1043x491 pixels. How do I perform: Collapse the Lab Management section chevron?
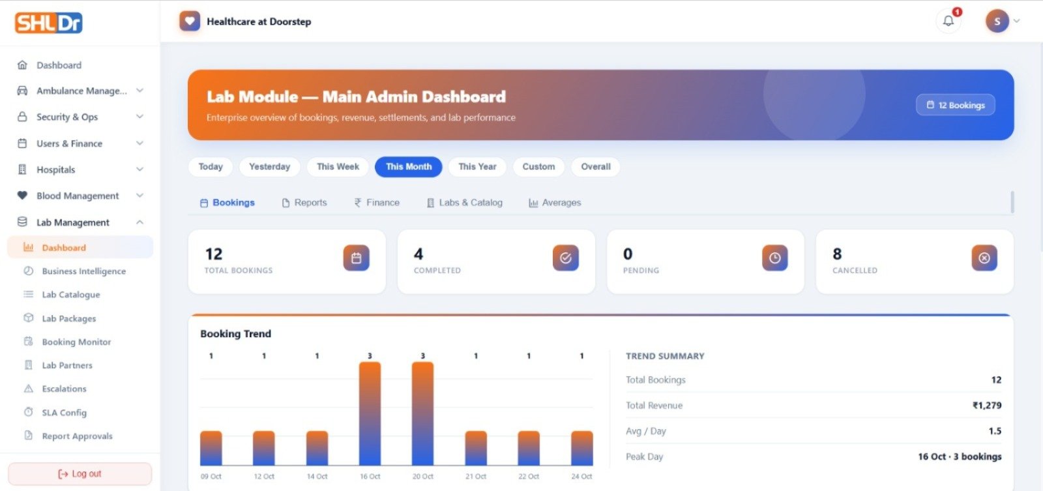click(x=140, y=222)
